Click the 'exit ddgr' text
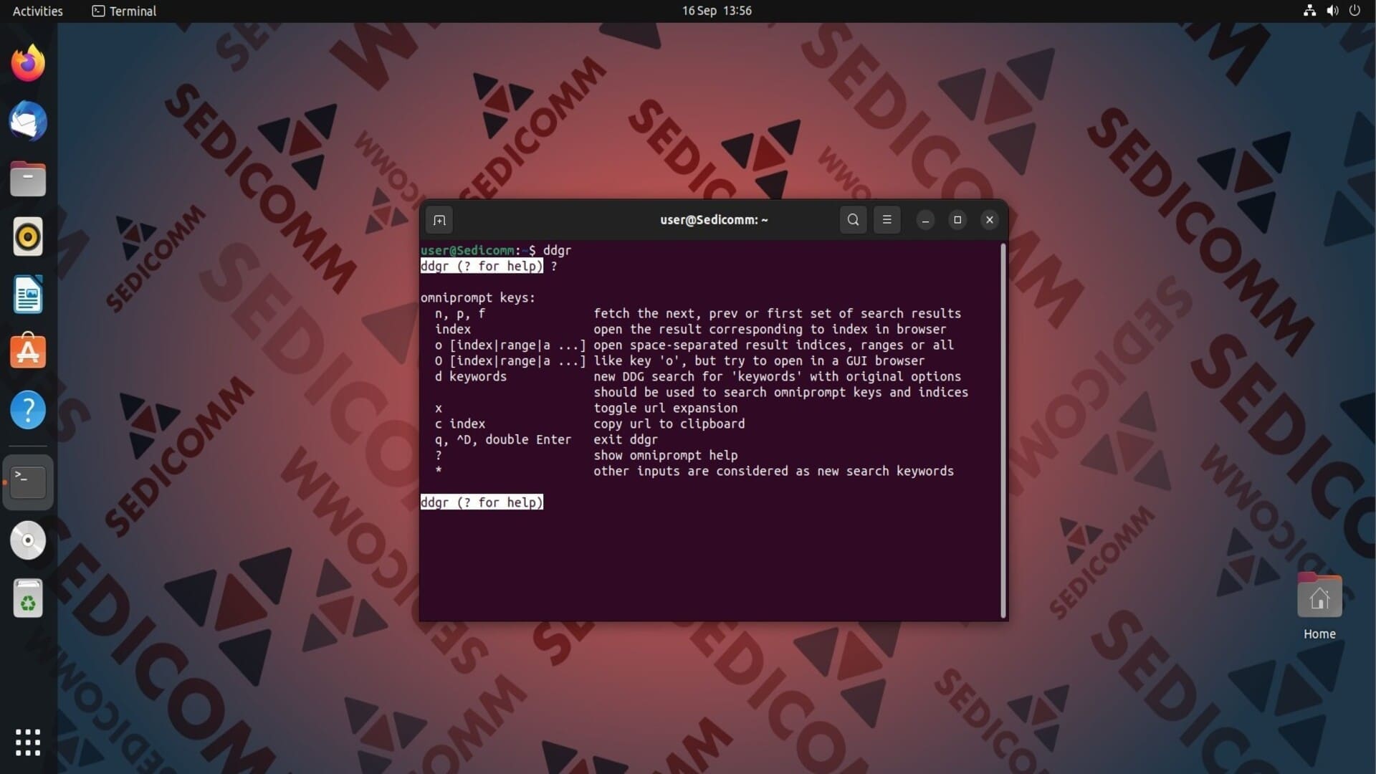1376x774 pixels. pos(626,439)
